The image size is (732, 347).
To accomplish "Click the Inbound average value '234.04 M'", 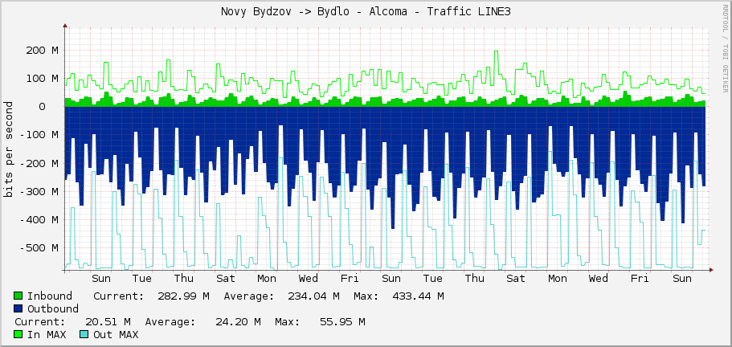I will pos(313,296).
